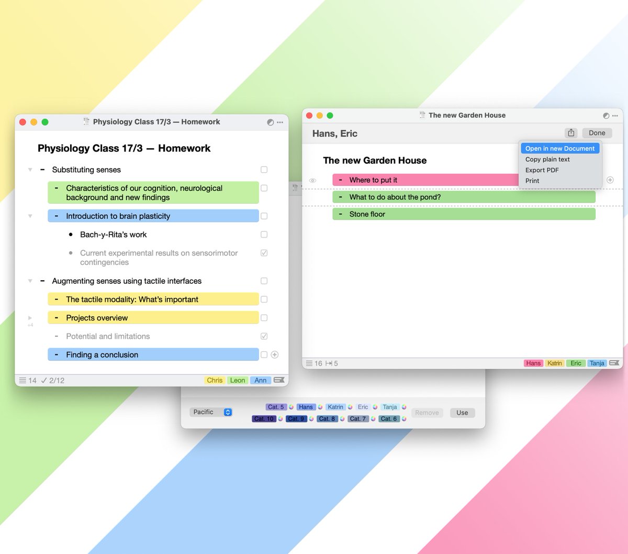This screenshot has width=628, height=554.
Task: Filter by Chris tag
Action: click(x=215, y=380)
